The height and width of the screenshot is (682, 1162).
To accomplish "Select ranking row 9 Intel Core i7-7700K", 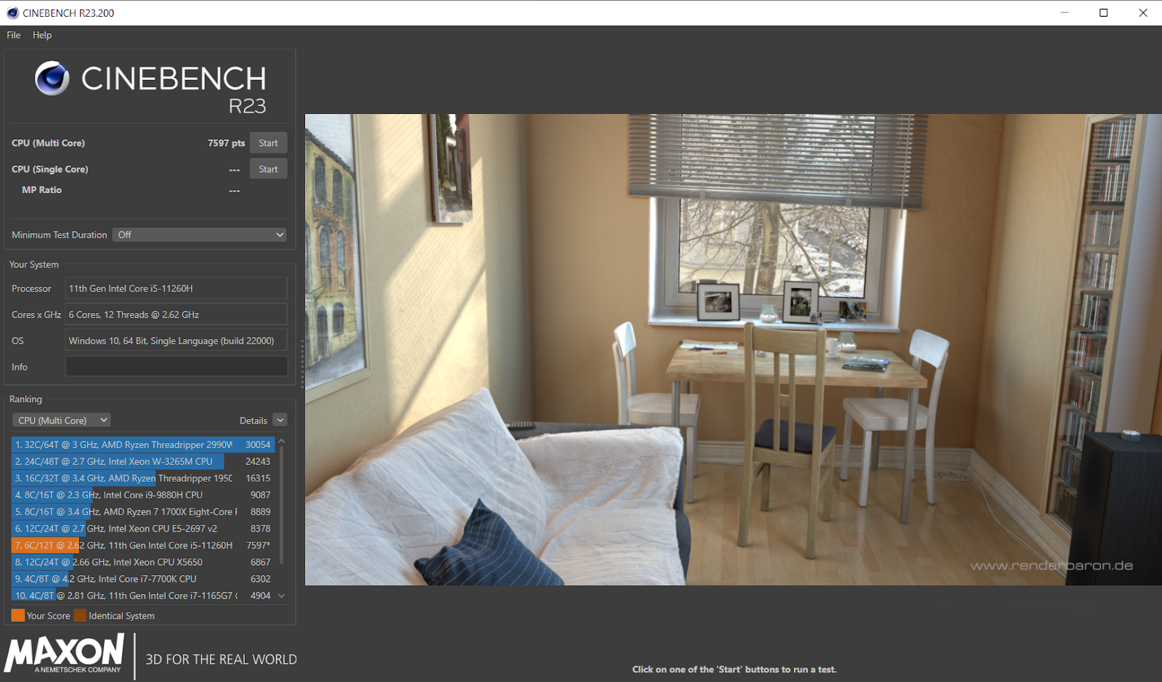I will (143, 579).
